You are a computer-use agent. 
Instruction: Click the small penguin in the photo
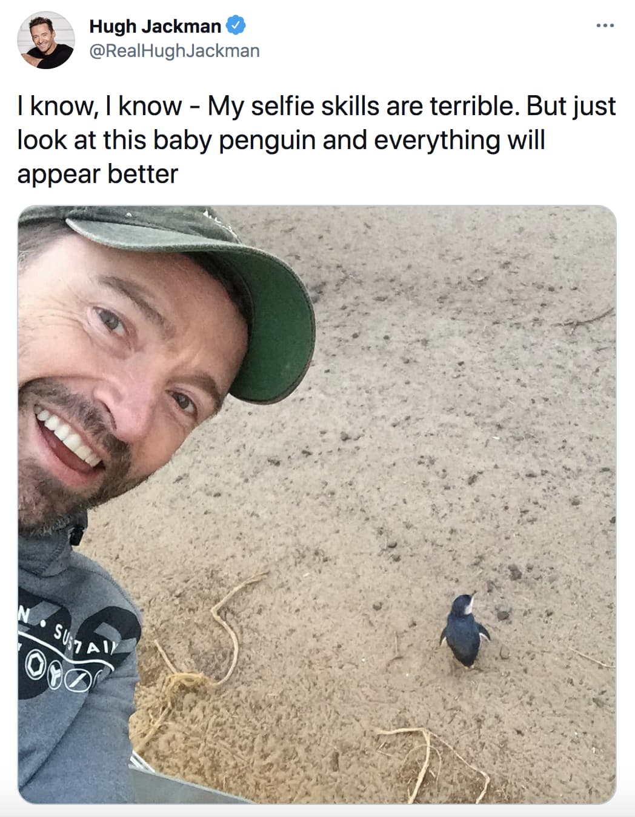(x=464, y=631)
